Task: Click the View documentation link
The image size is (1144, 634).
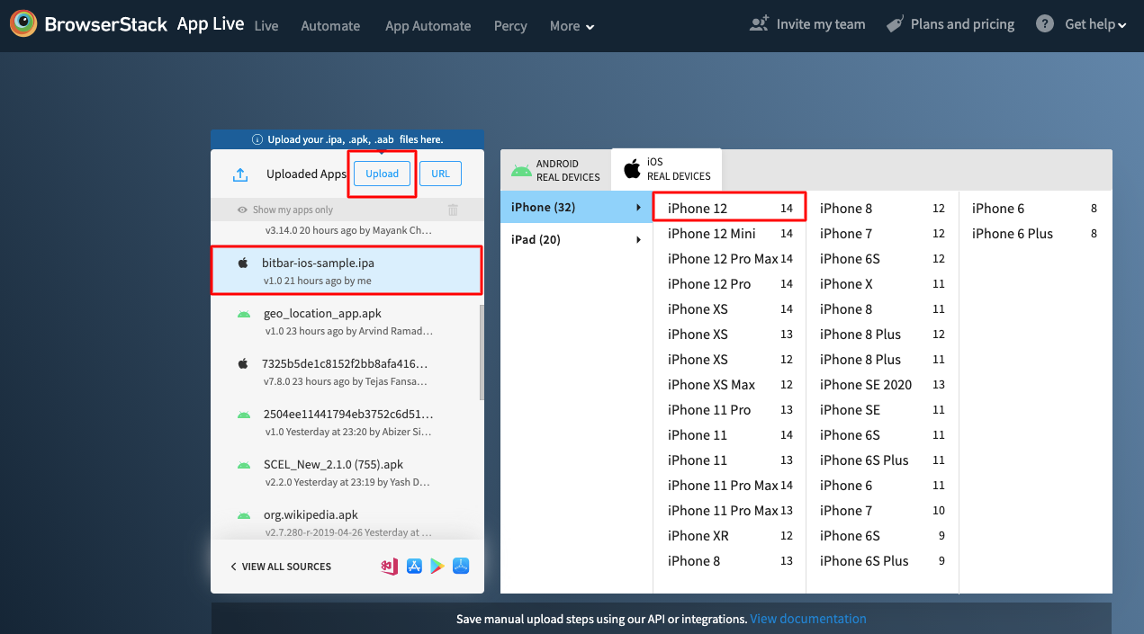Action: [x=807, y=619]
